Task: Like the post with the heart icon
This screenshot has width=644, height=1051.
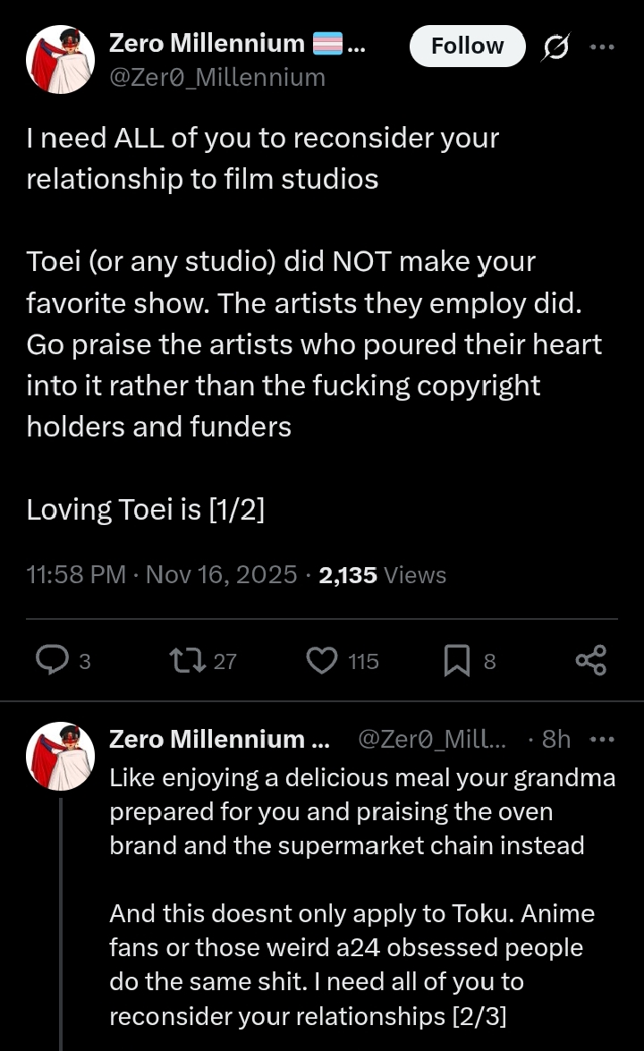Action: (x=321, y=660)
